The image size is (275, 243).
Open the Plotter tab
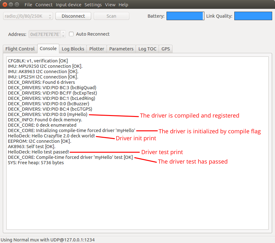point(97,49)
